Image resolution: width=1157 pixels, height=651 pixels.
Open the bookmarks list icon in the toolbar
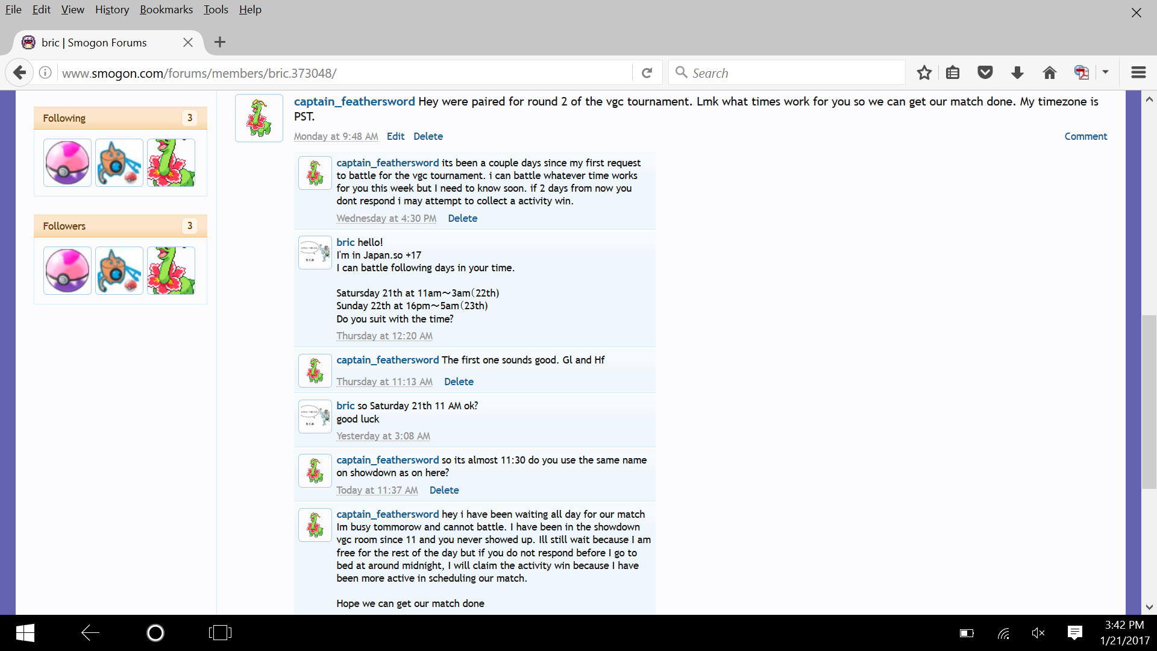coord(953,73)
